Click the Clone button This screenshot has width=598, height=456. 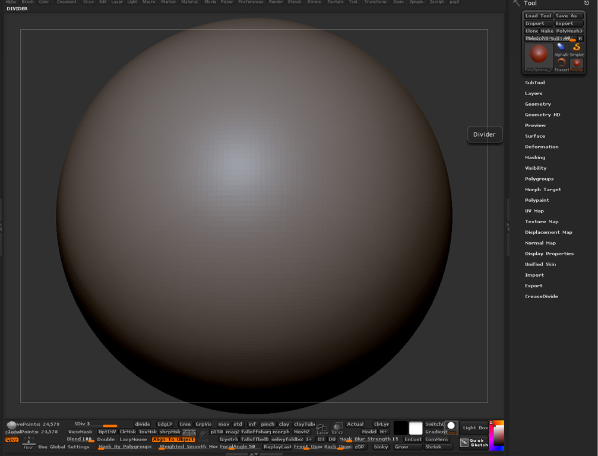531,31
